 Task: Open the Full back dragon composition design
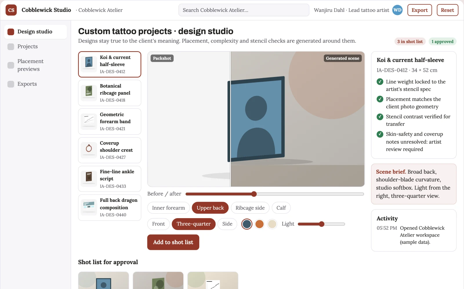click(110, 207)
